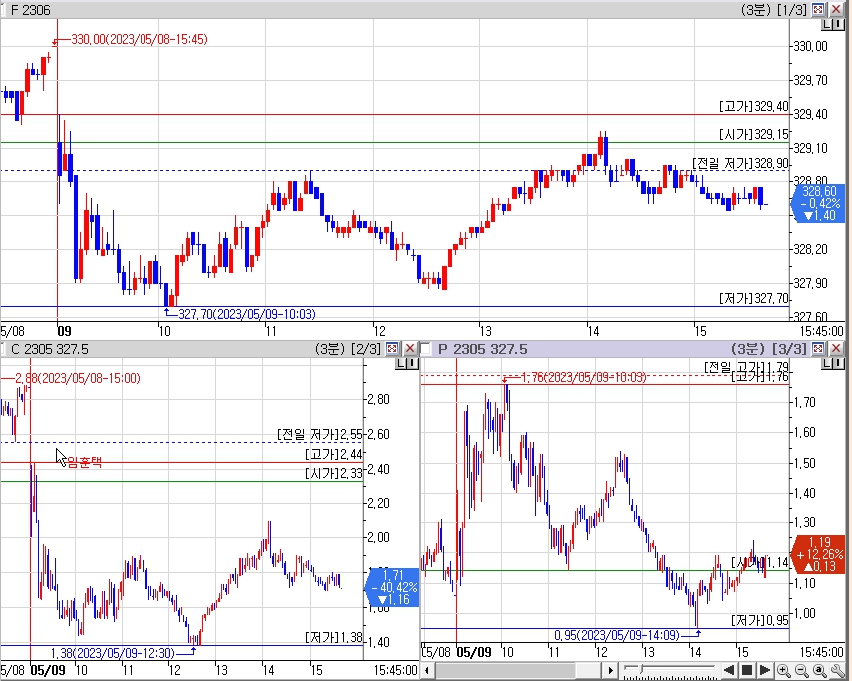Screen dimensions: 852x681
Task: Close the P 2305 327.5 chart panel
Action: [836, 348]
